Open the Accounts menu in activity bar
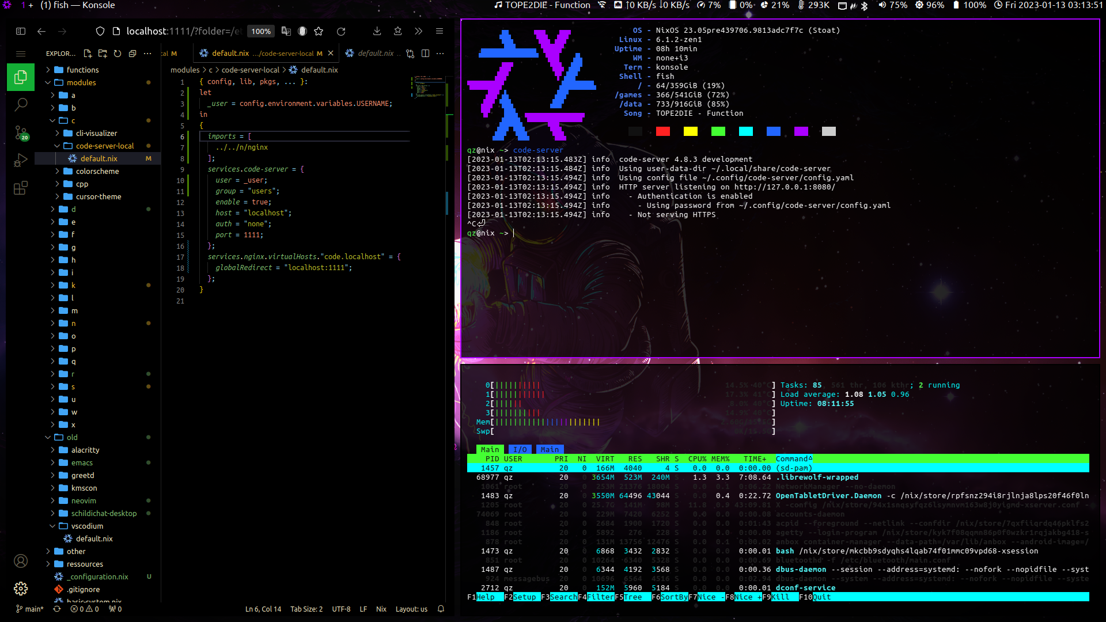Viewport: 1106px width, 622px height. click(21, 561)
